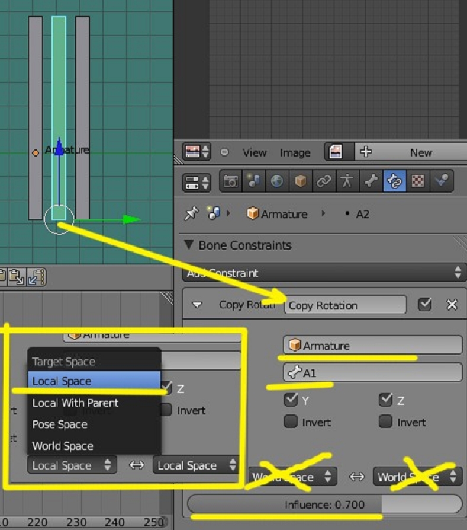Toggle Invert under the Z axis in panel
Screen dimensions: 467x530
point(385,422)
